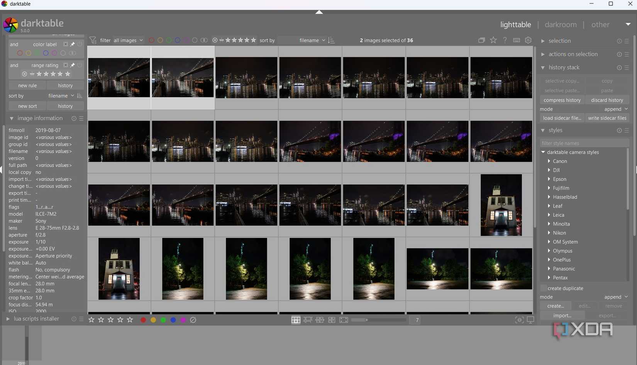The width and height of the screenshot is (637, 365).
Task: Open the other view menu
Action: [600, 24]
